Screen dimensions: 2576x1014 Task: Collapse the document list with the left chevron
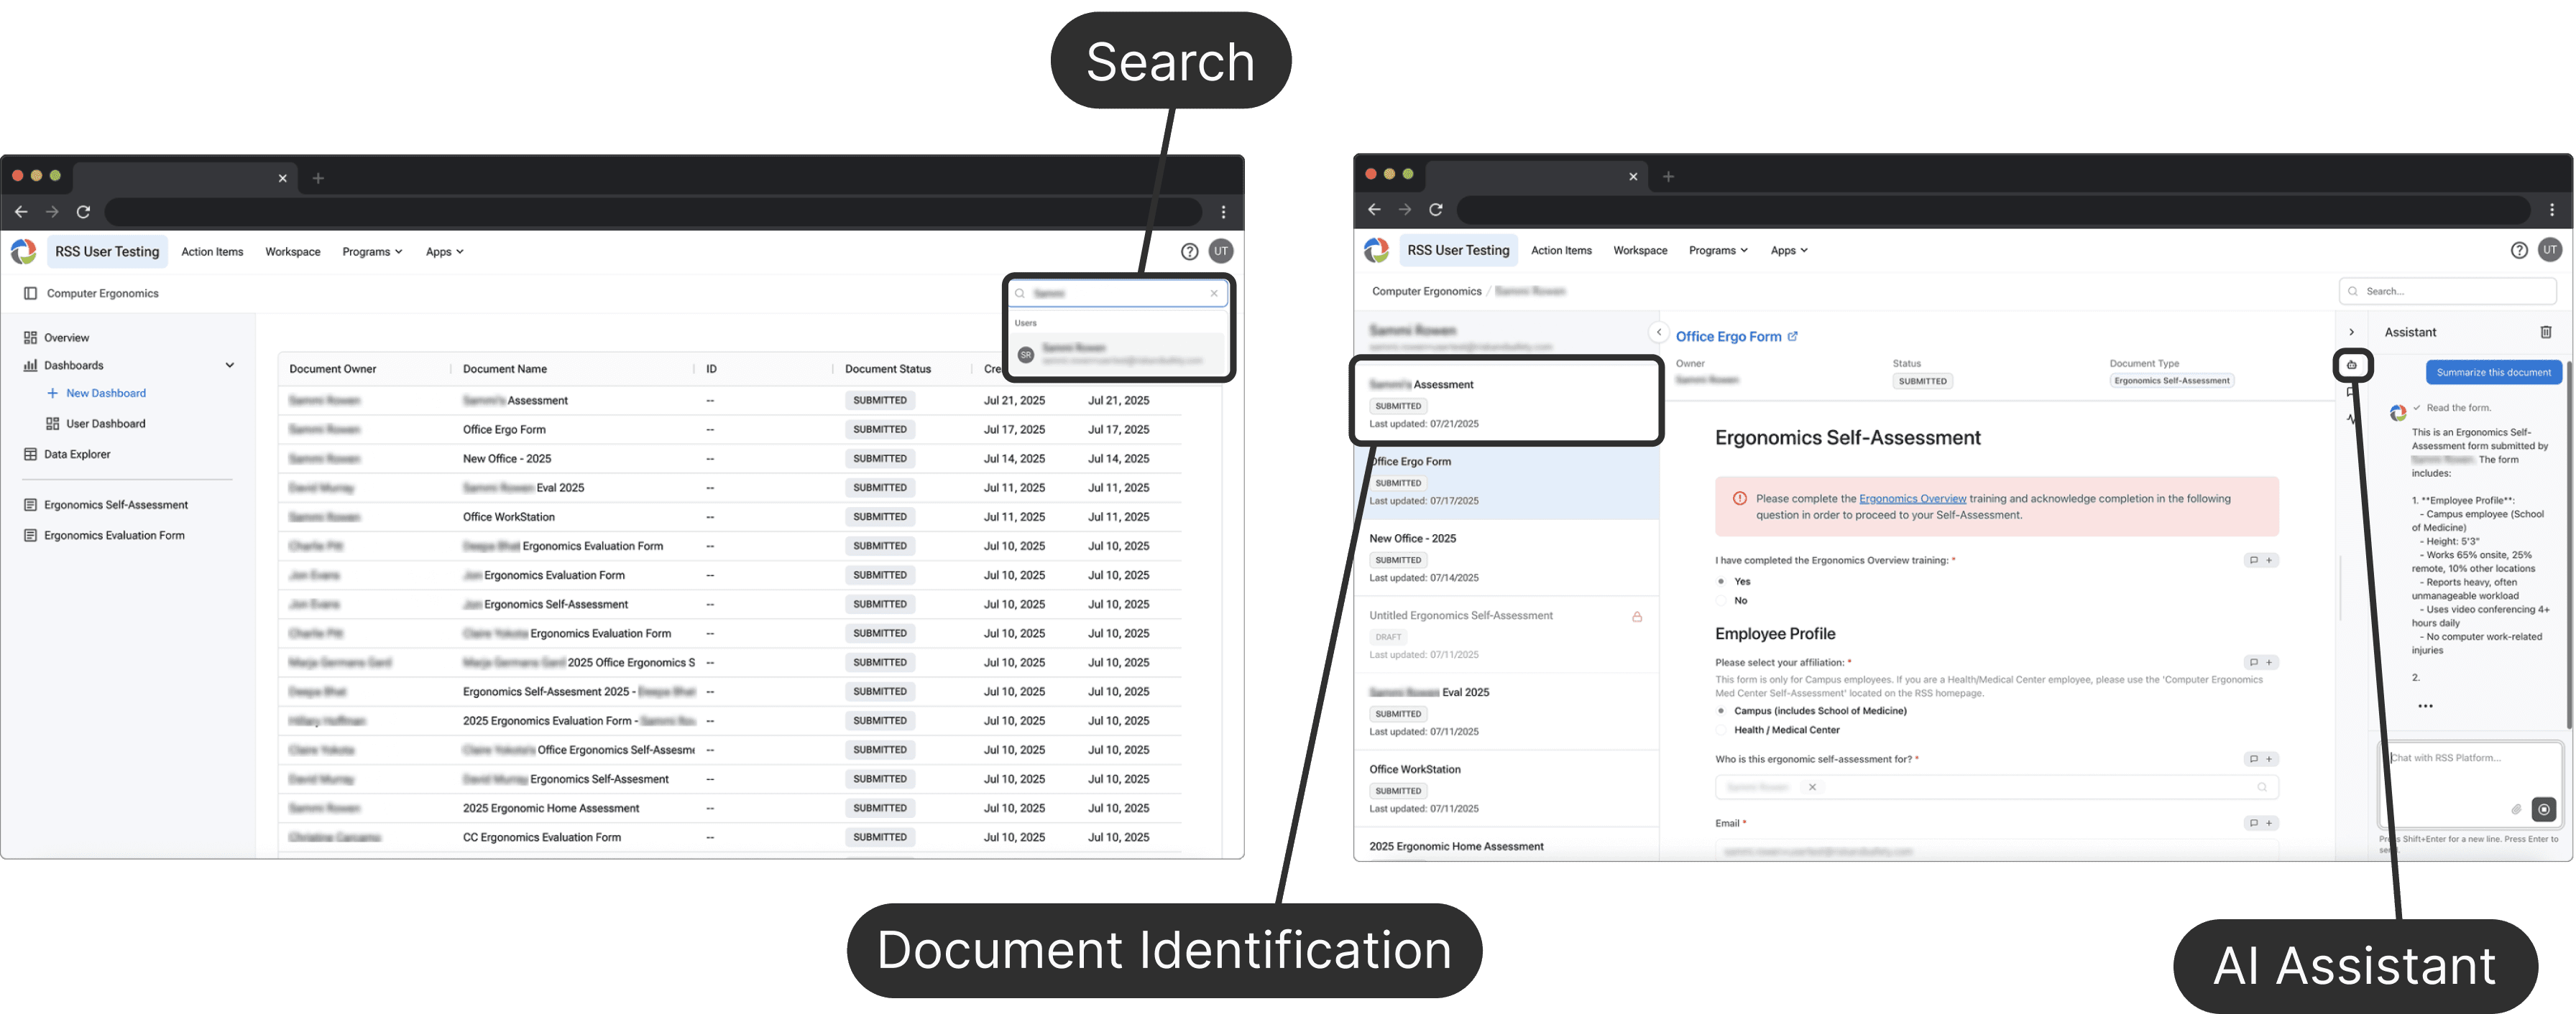point(1658,332)
